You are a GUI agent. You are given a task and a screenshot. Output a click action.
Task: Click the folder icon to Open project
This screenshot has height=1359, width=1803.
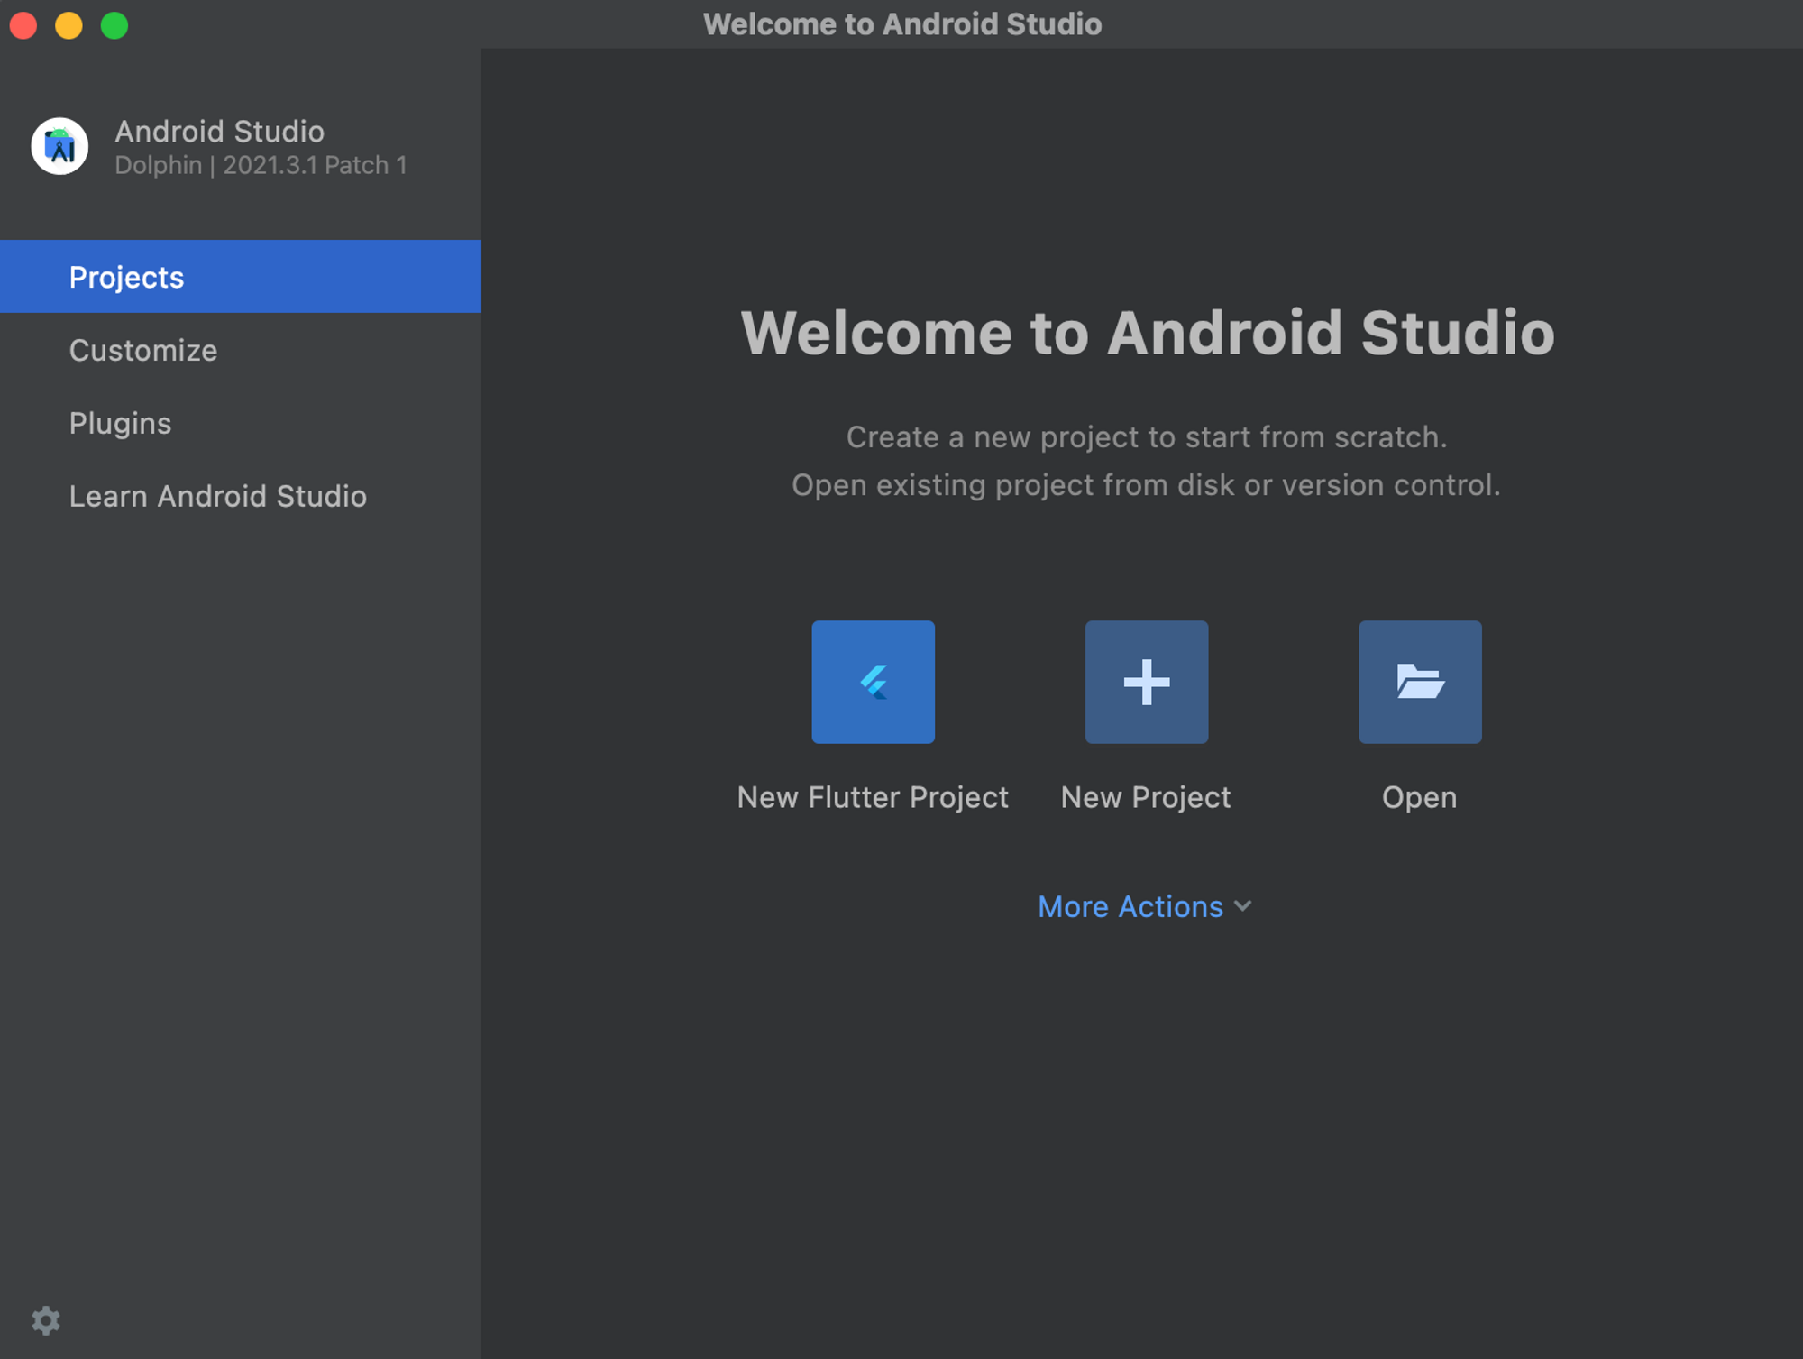(x=1420, y=682)
